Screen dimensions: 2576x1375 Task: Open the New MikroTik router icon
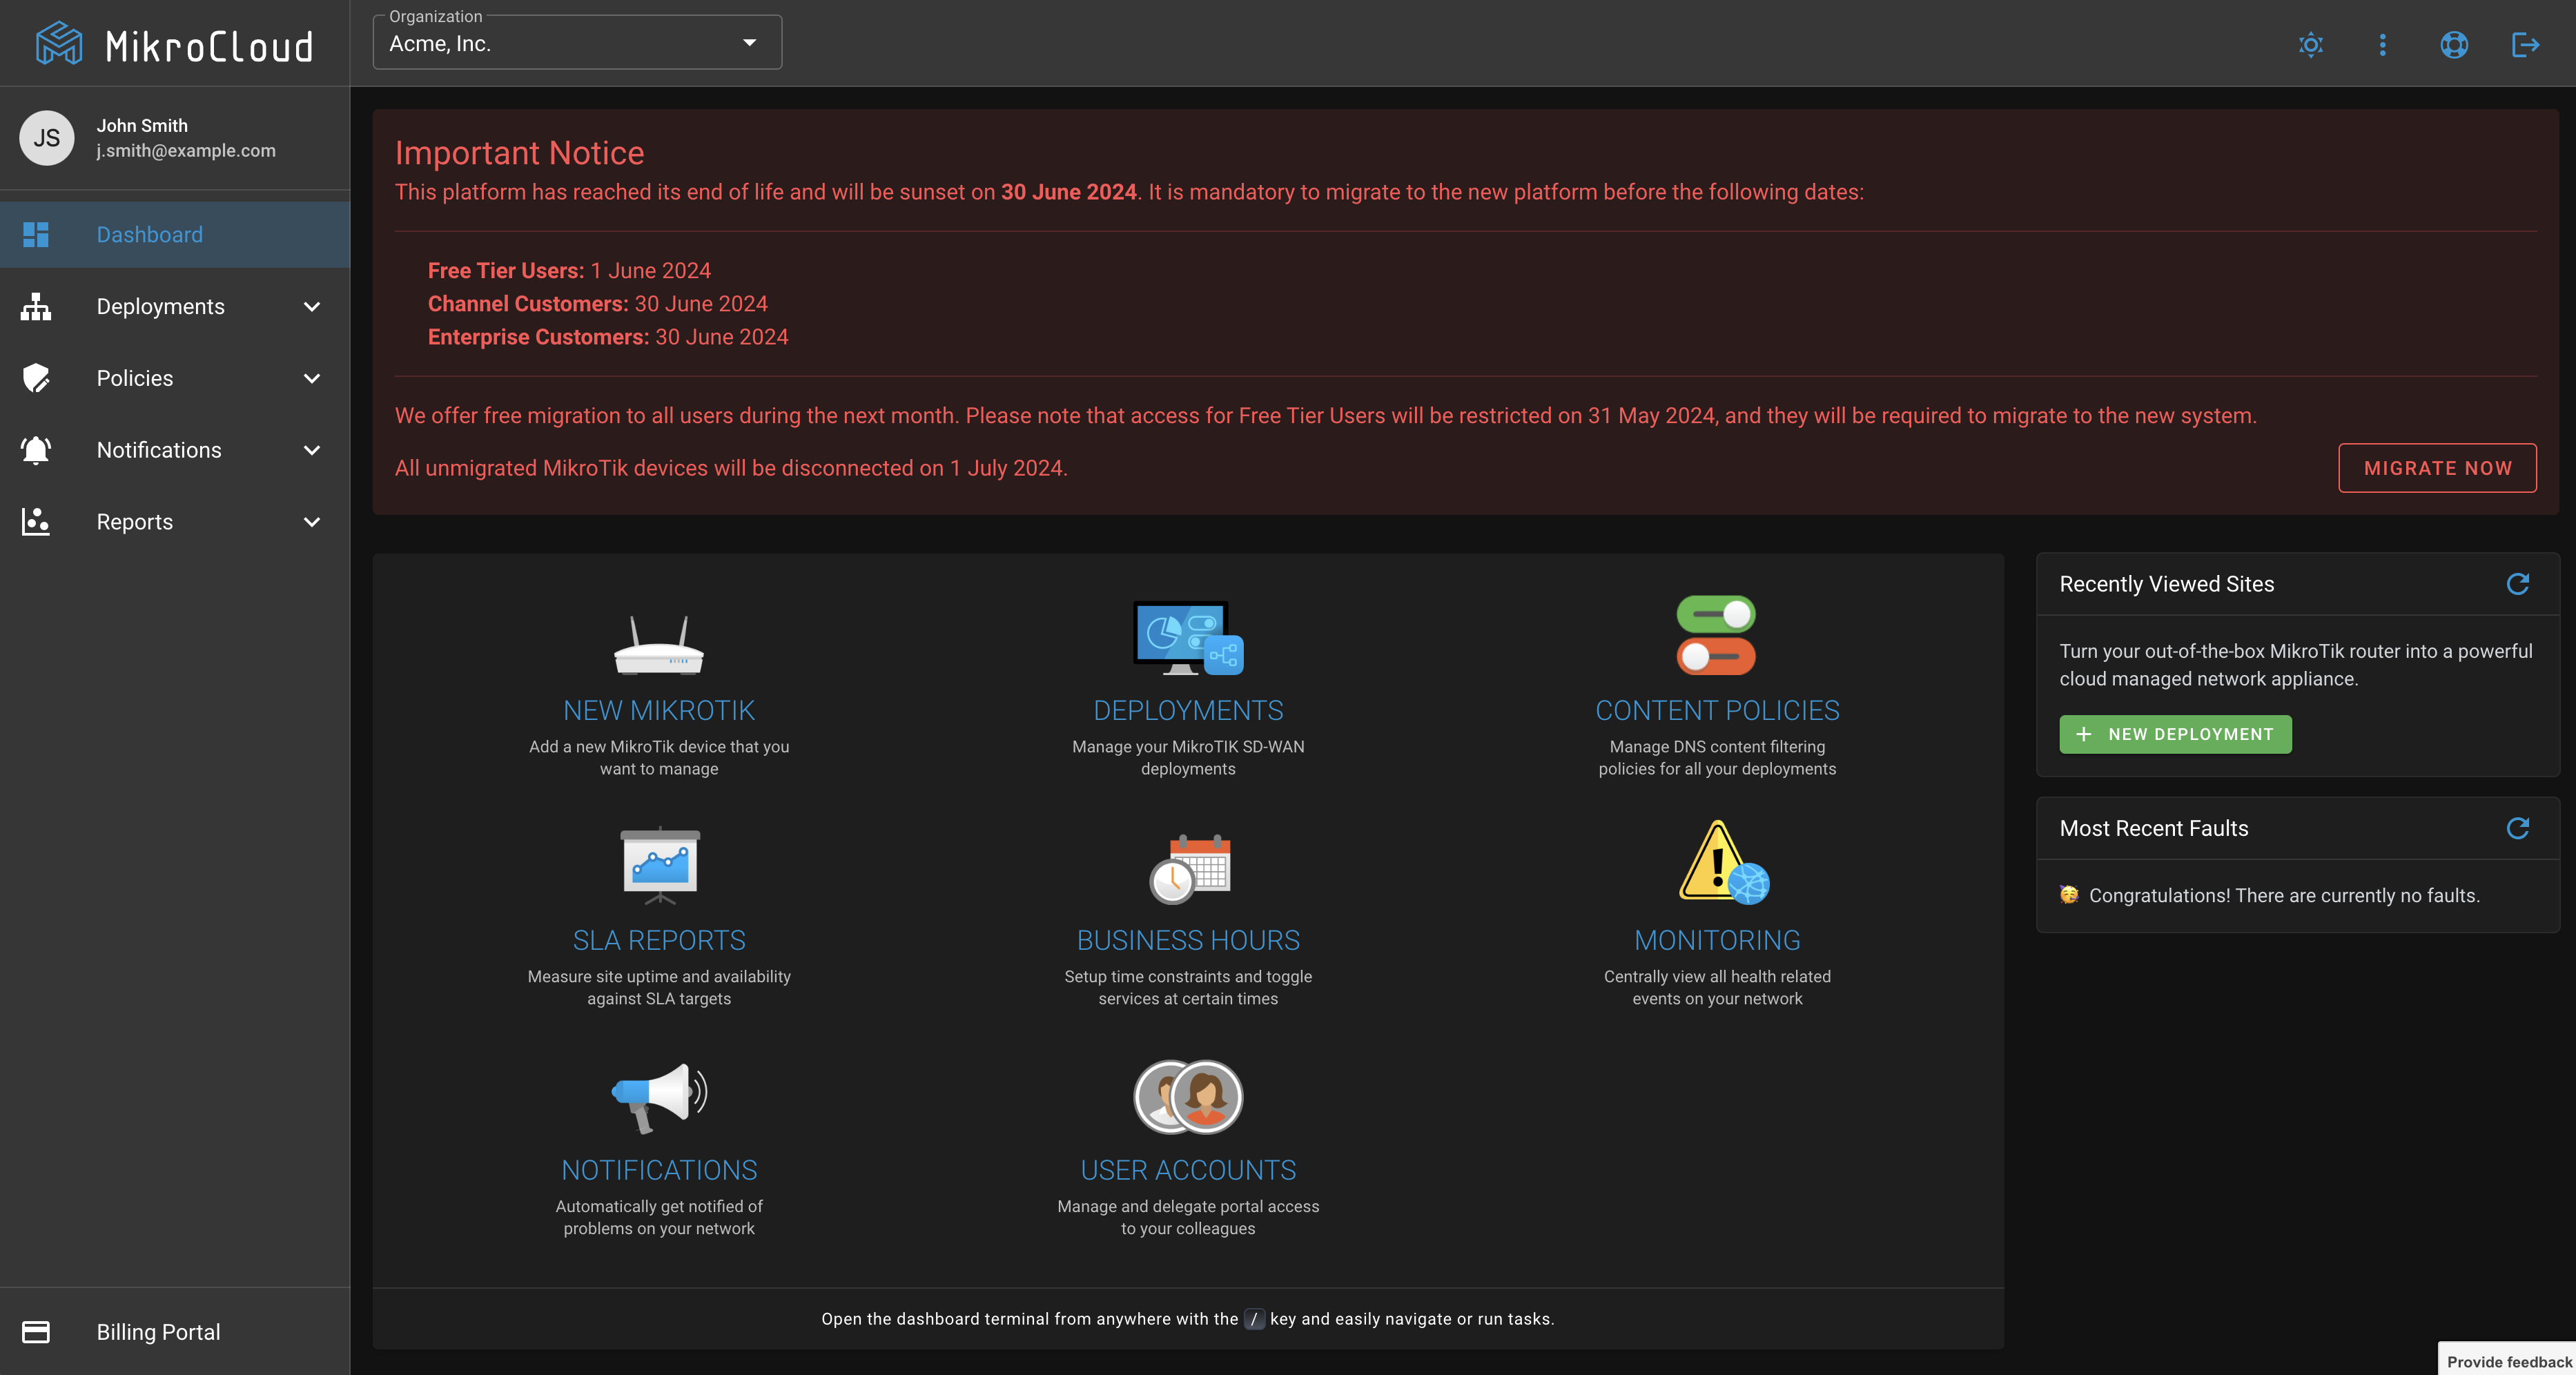click(x=659, y=646)
